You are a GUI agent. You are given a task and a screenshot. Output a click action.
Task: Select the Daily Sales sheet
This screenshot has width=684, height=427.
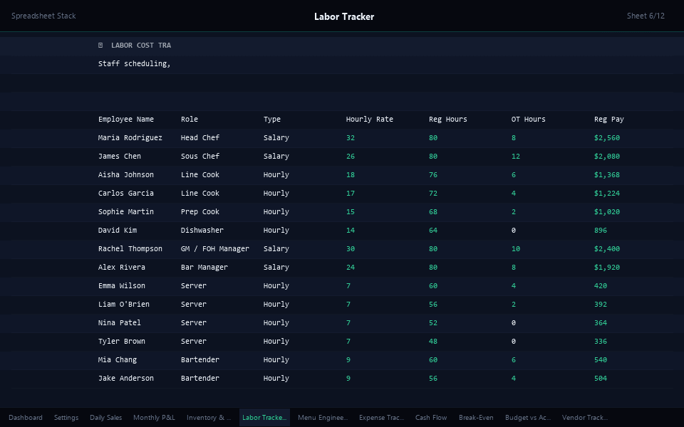point(105,418)
